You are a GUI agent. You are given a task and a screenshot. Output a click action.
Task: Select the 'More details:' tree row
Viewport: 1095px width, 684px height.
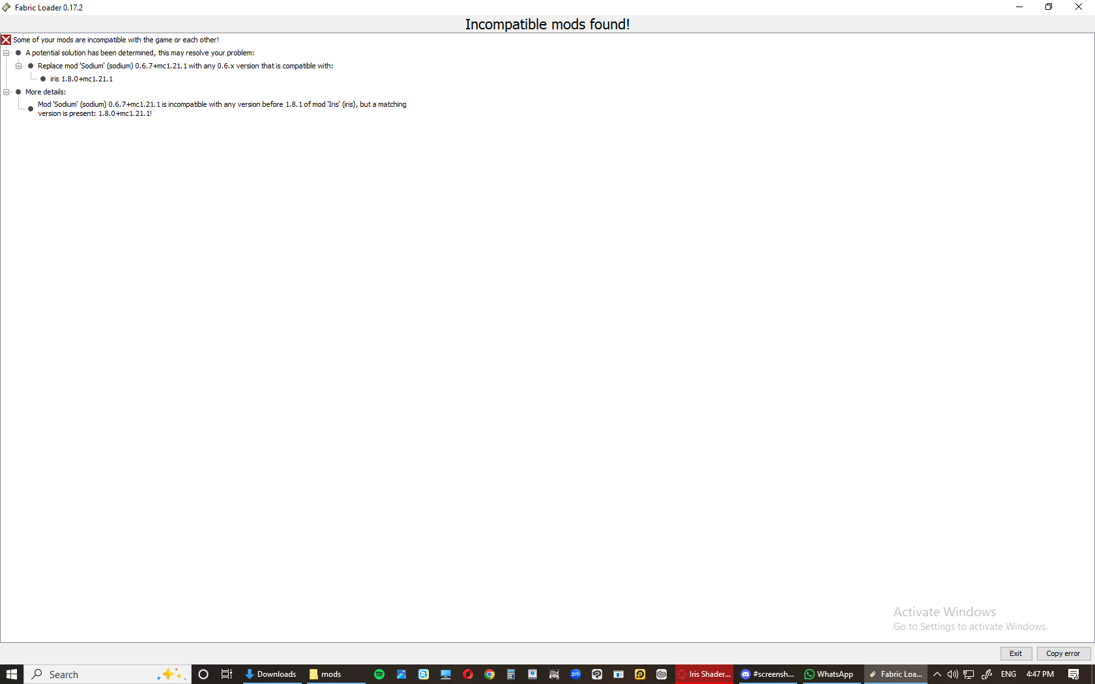46,92
